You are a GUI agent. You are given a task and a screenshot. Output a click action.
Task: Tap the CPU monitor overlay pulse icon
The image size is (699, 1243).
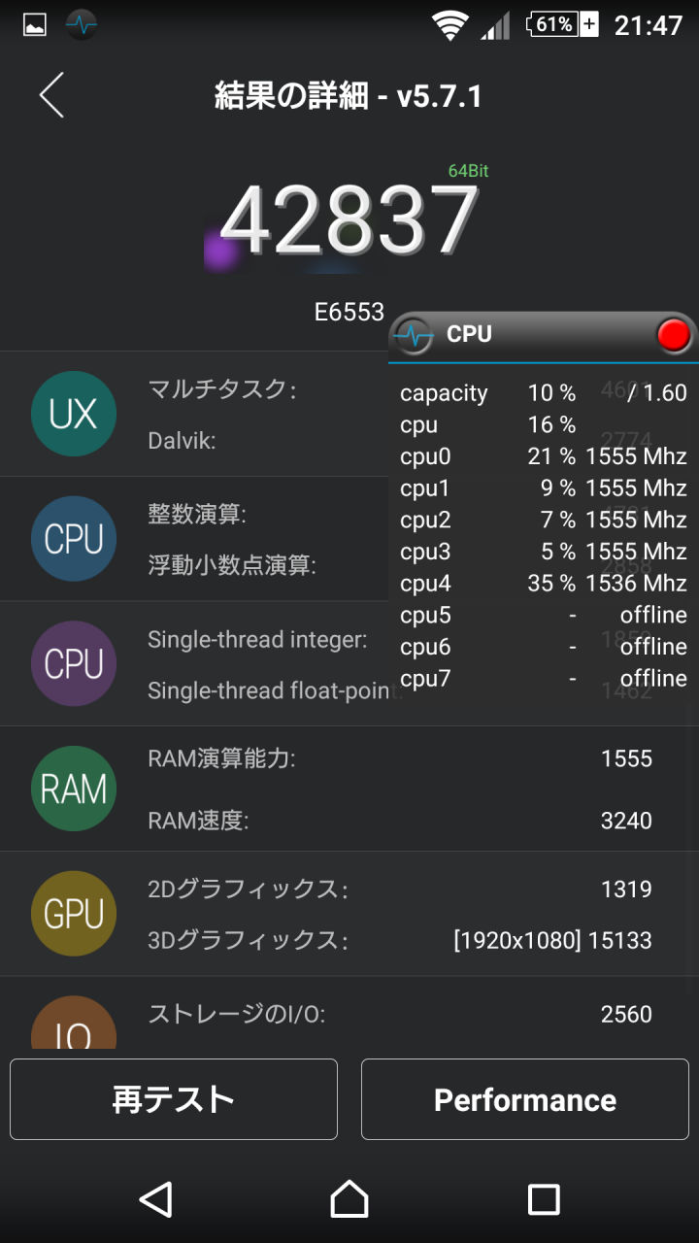pos(415,335)
